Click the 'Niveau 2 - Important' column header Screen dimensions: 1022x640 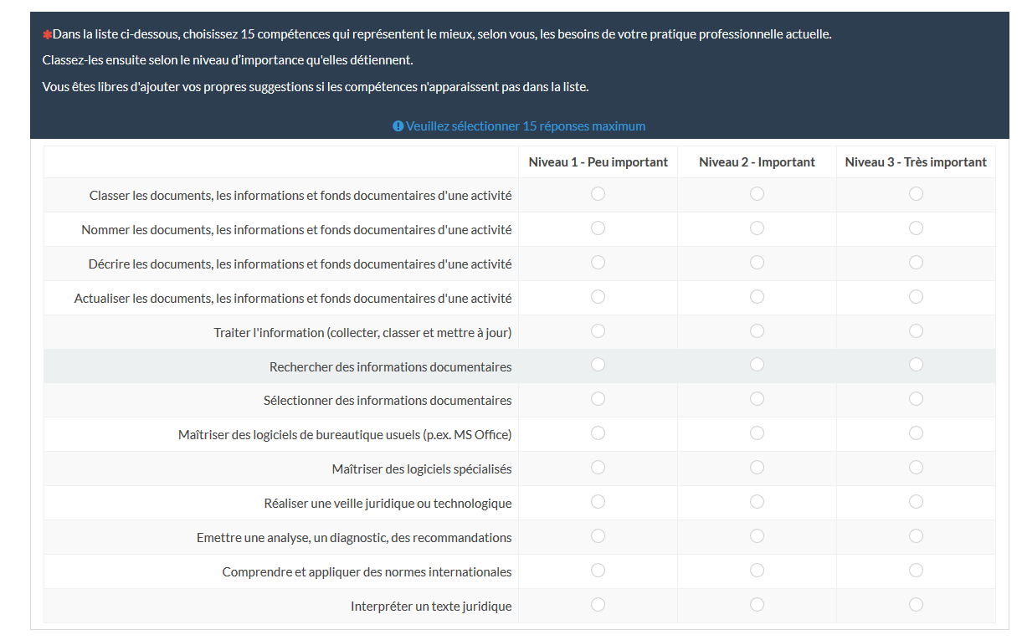point(757,162)
